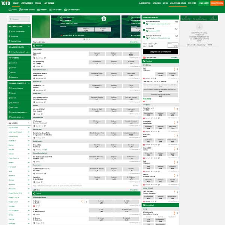
Task: Collapse Hollandse Helden section
Action: click(x=29, y=47)
